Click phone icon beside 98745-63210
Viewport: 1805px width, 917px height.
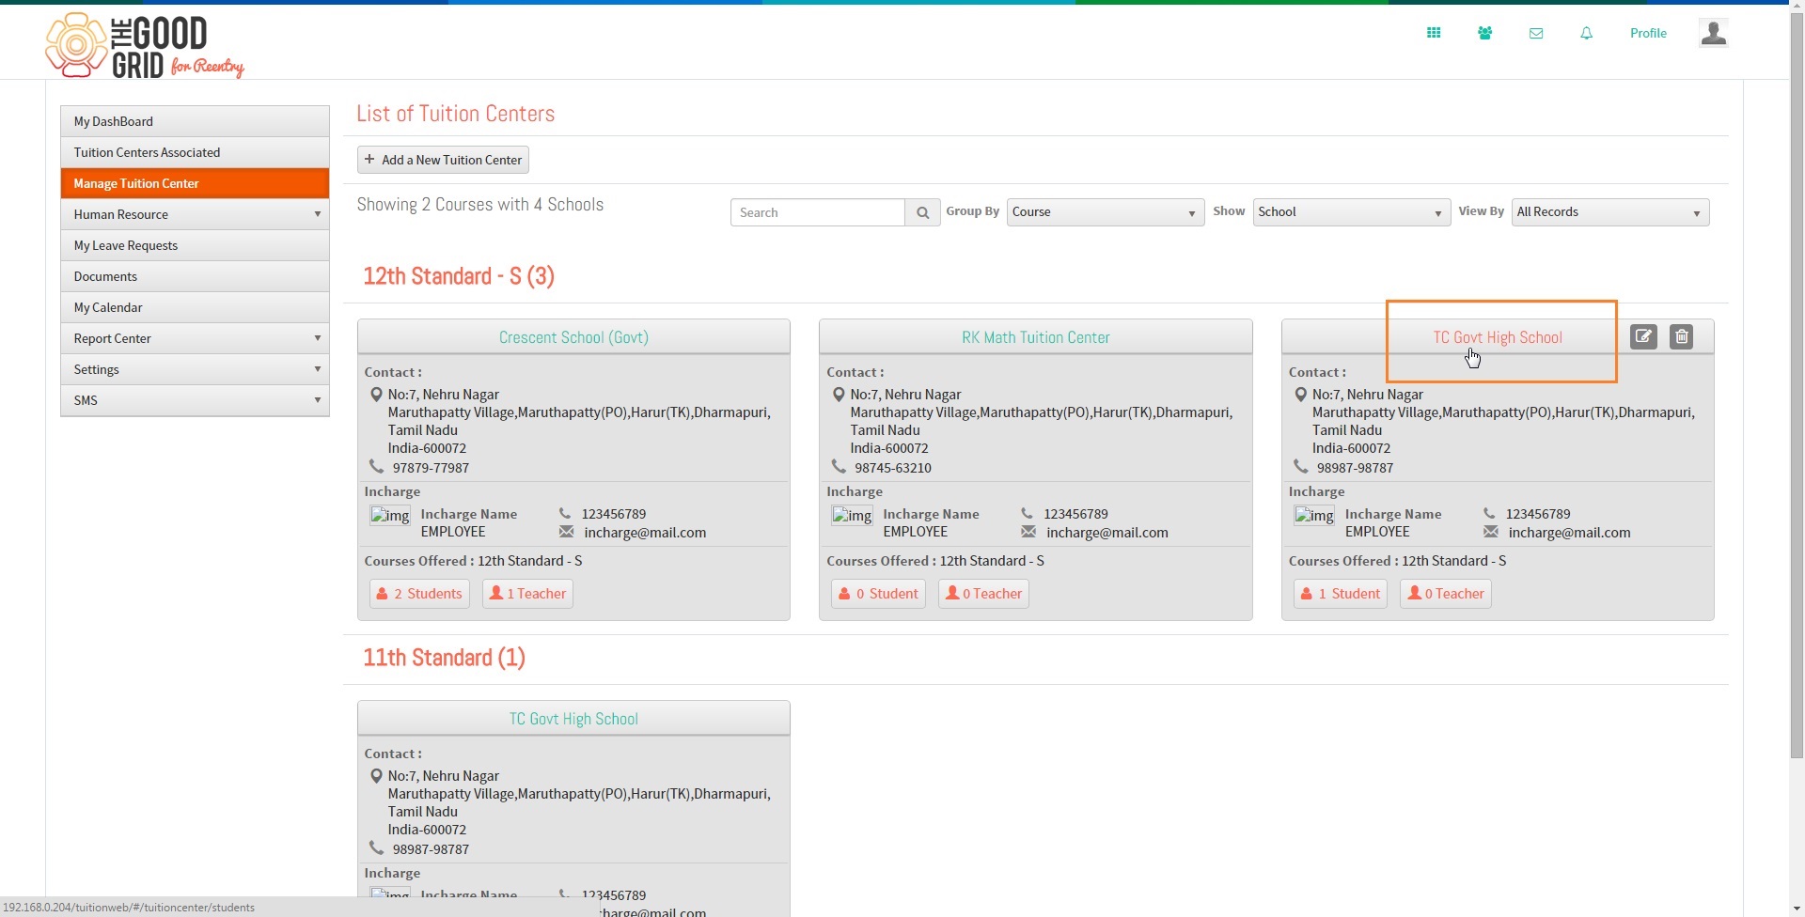click(839, 467)
